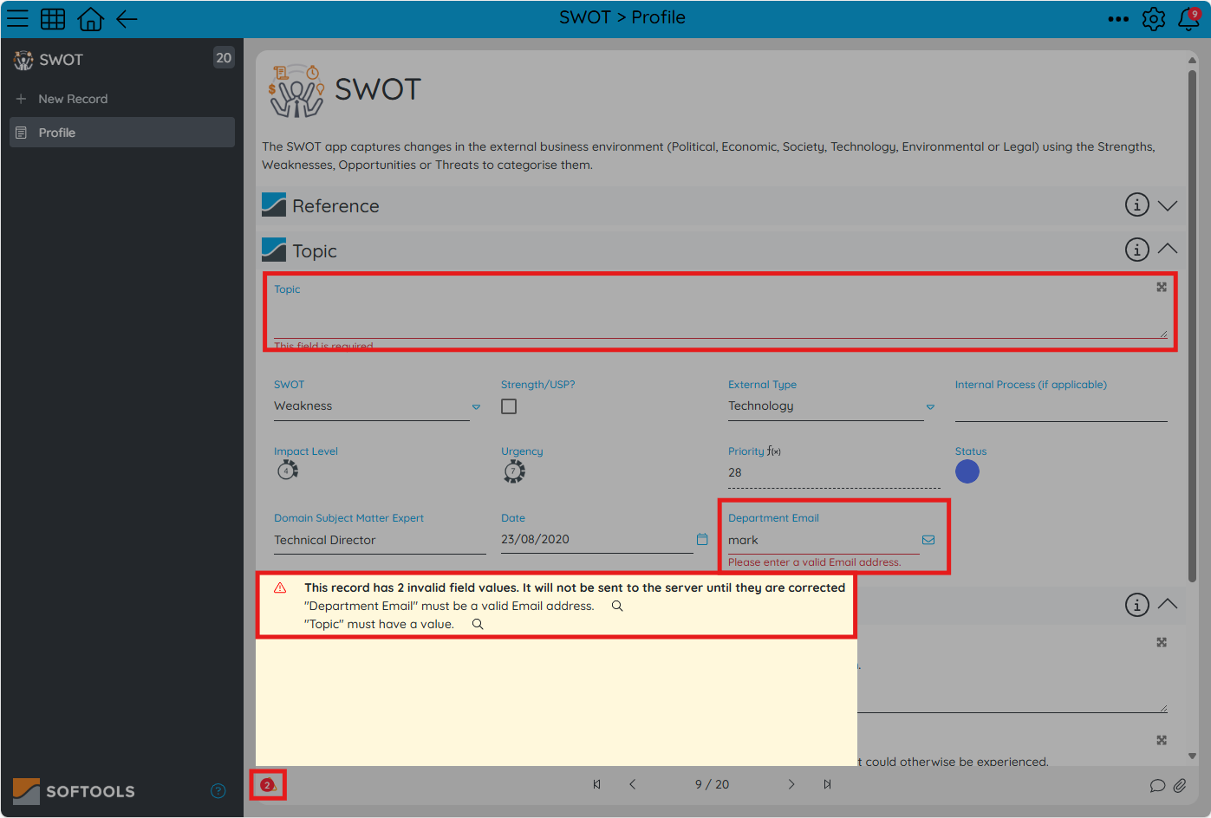Open the table grid view icon
The image size is (1211, 818).
coord(53,18)
